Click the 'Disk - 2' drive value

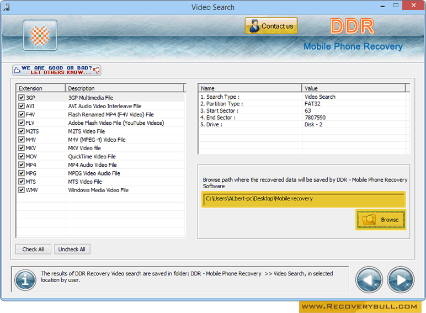tap(313, 125)
